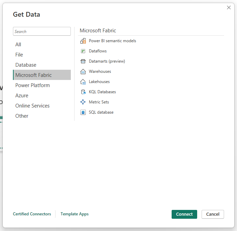Switch to the Azure category
237x231 pixels.
(x=42, y=96)
